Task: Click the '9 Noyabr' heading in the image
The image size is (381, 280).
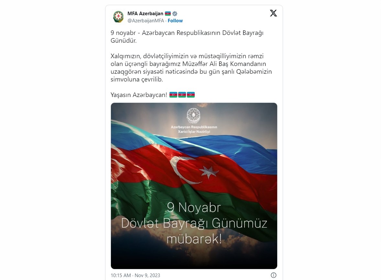Action: tap(194, 208)
